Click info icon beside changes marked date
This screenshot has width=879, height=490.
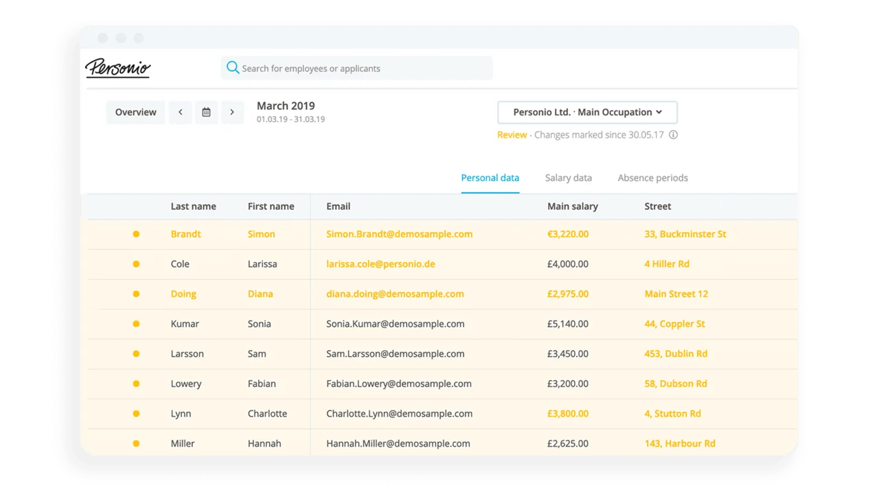point(673,135)
